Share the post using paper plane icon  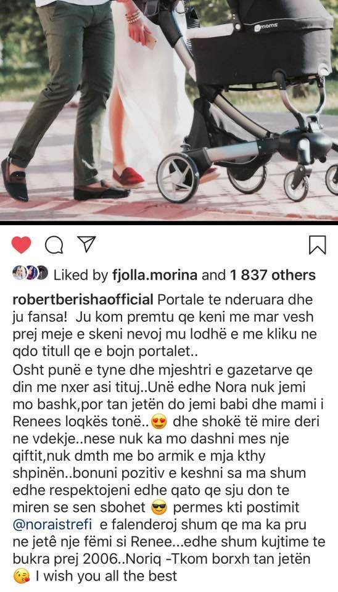[86, 244]
